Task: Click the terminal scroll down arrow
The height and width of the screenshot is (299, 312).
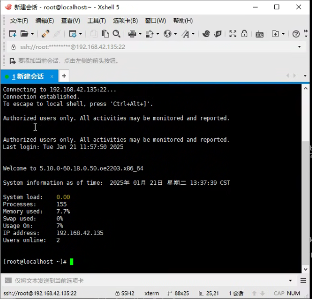Action: pos(305,269)
